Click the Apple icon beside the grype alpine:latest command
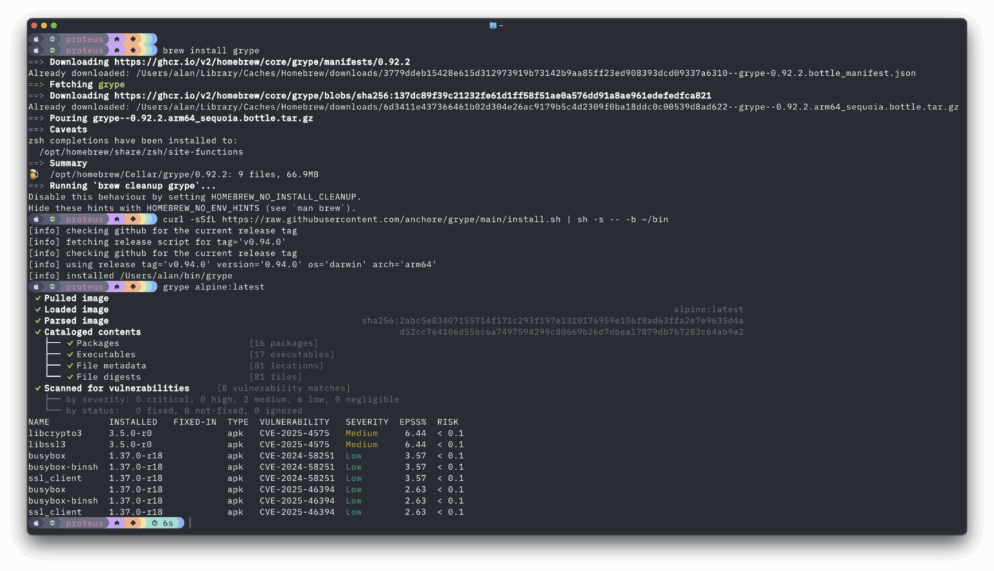The height and width of the screenshot is (571, 994). tap(36, 286)
